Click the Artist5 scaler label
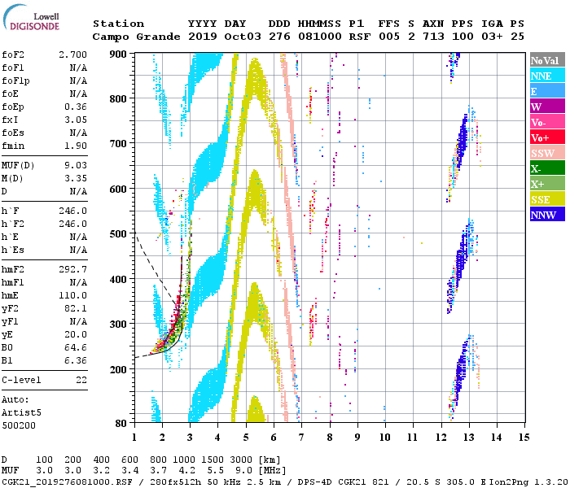Screen dimensions: 570x488 pos(21,413)
